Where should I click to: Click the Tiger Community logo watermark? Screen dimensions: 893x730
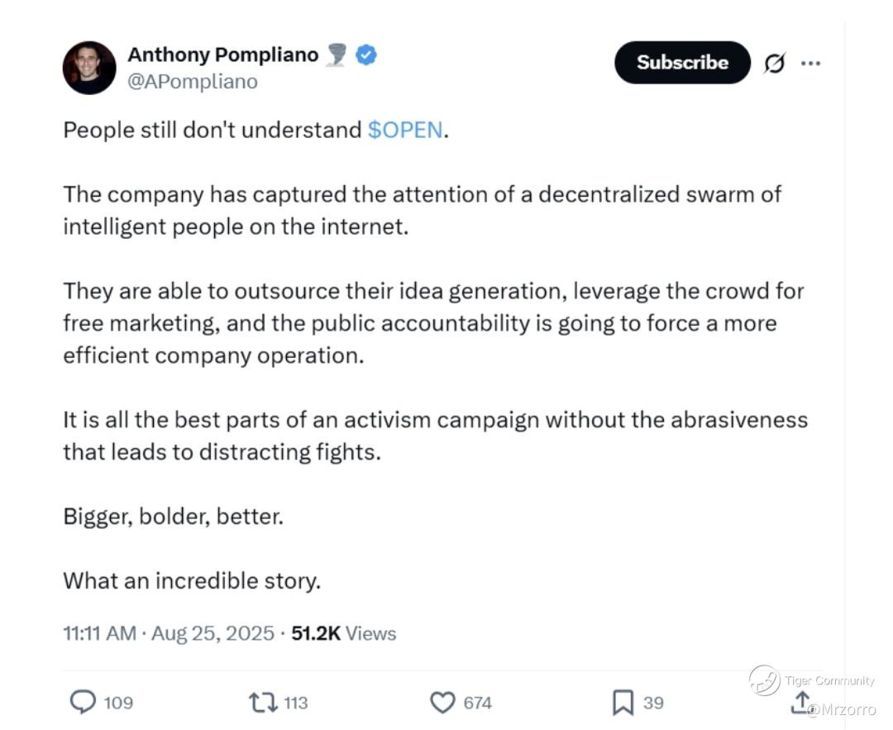pos(764,680)
